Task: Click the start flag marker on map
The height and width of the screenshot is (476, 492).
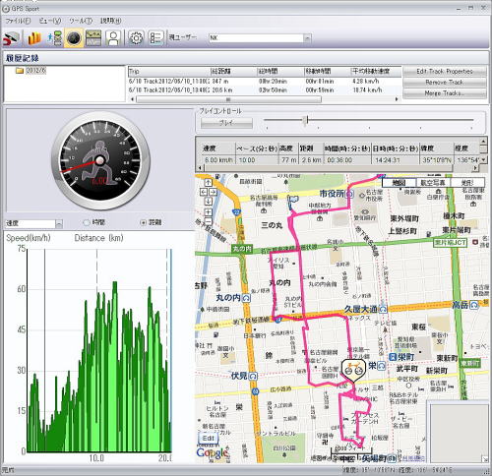Action: click(x=292, y=201)
